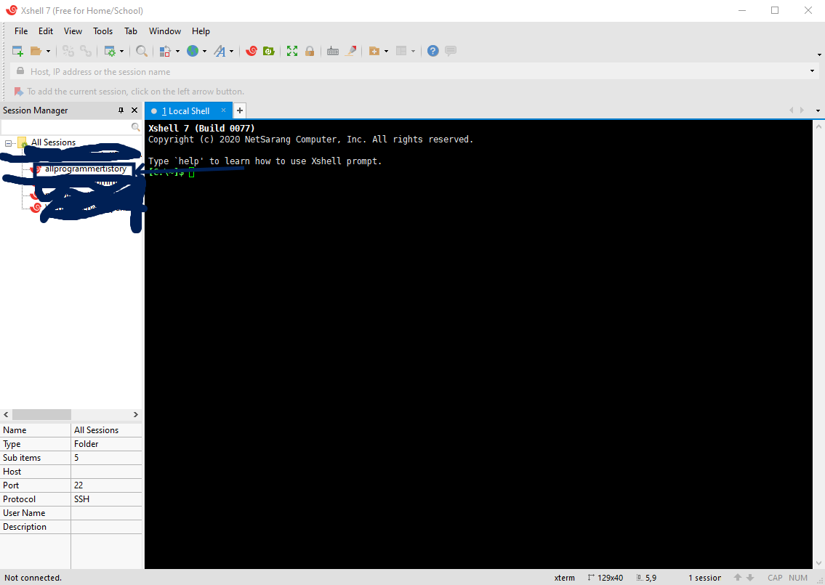Expand the Layout dropdown arrow

point(413,51)
